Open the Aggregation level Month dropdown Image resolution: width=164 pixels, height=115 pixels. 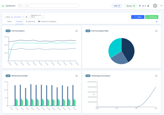(x=37, y=17)
